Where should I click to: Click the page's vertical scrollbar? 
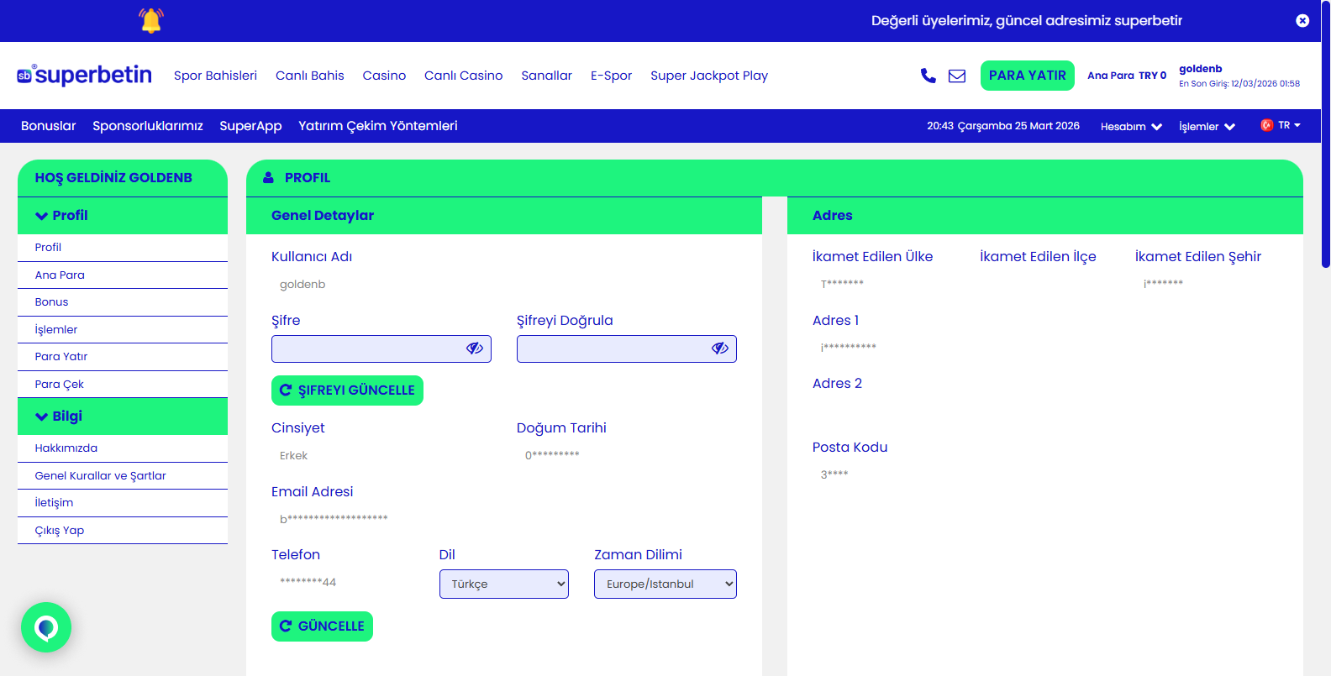[1325, 134]
